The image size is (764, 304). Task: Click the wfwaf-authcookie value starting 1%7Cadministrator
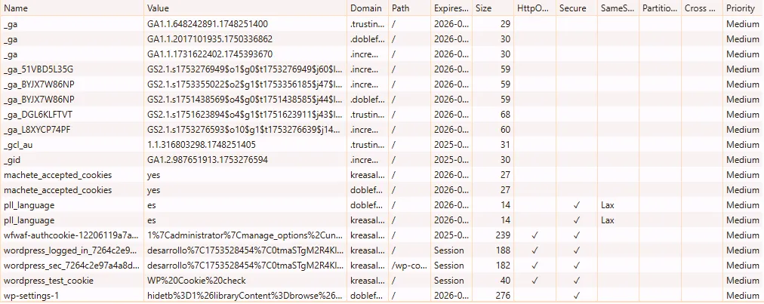[245, 235]
